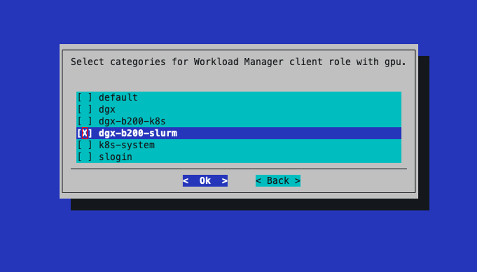Click the left angle bracket of Ok
The width and height of the screenshot is (477, 272).
(186, 181)
